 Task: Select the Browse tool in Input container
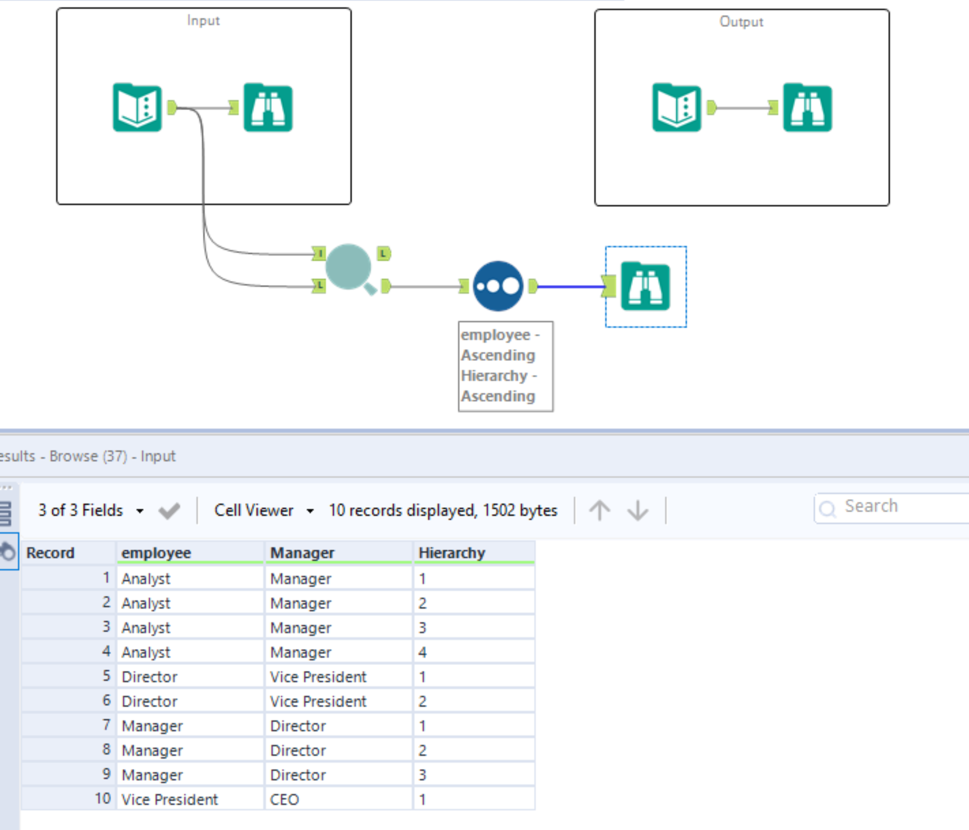268,107
